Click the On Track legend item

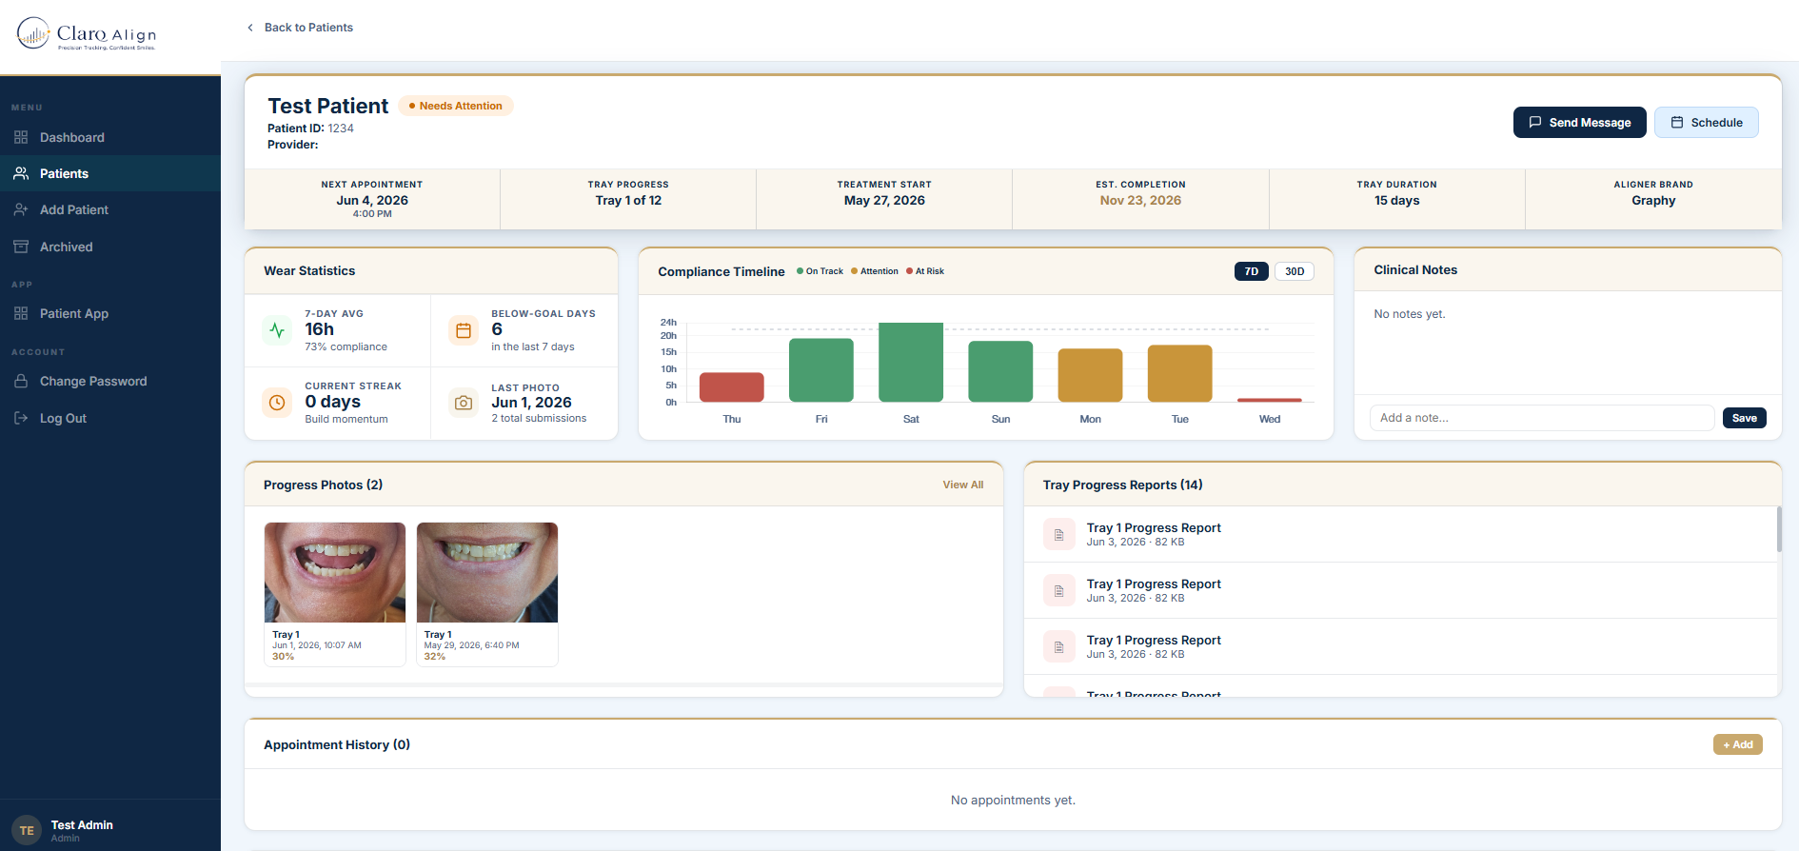coord(820,271)
